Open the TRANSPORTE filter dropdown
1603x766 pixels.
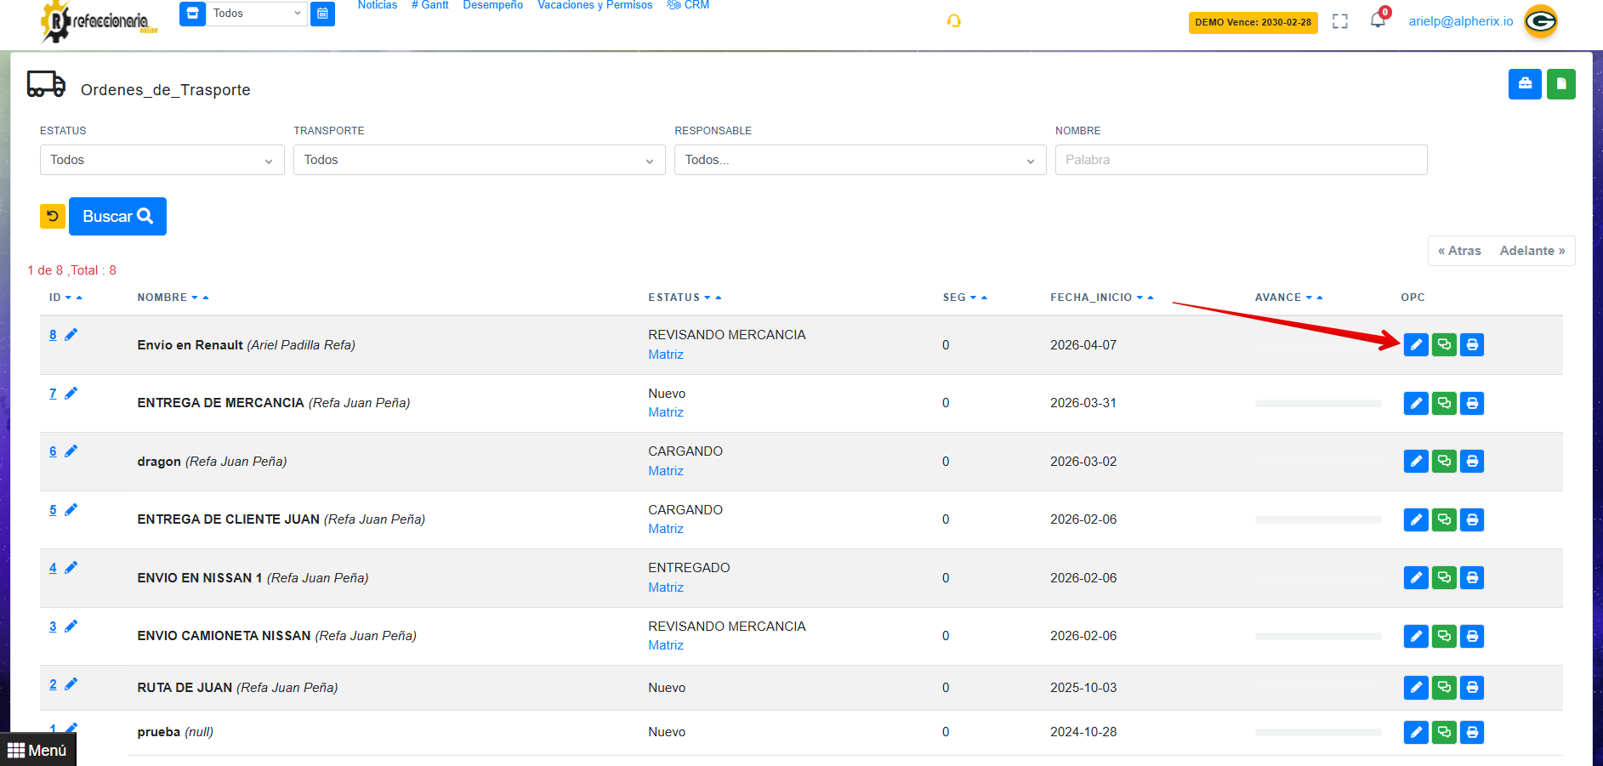click(479, 160)
